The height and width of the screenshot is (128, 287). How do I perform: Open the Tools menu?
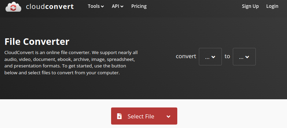(96, 7)
